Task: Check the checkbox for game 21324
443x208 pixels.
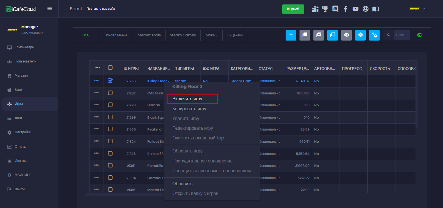Action: click(x=110, y=141)
